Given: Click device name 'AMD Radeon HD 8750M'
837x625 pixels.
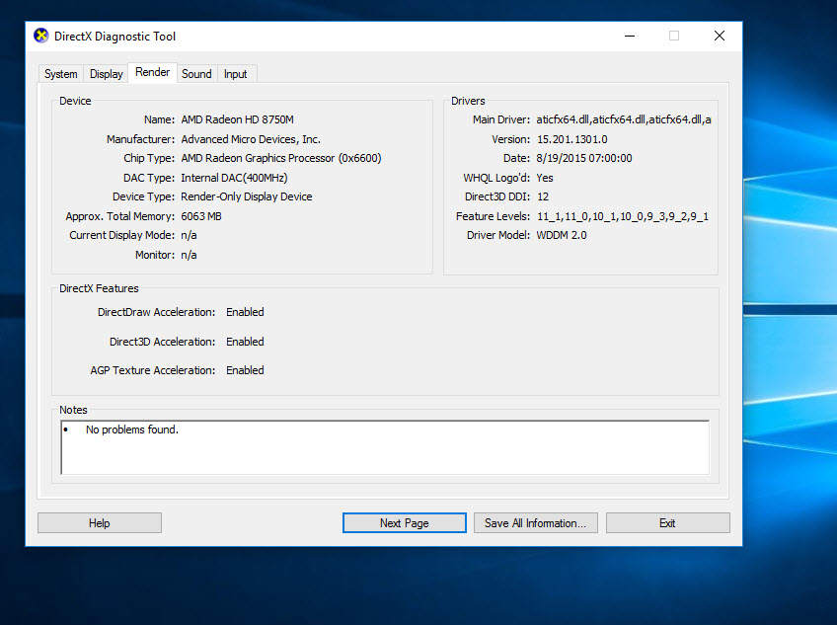Looking at the screenshot, I should pyautogui.click(x=237, y=119).
